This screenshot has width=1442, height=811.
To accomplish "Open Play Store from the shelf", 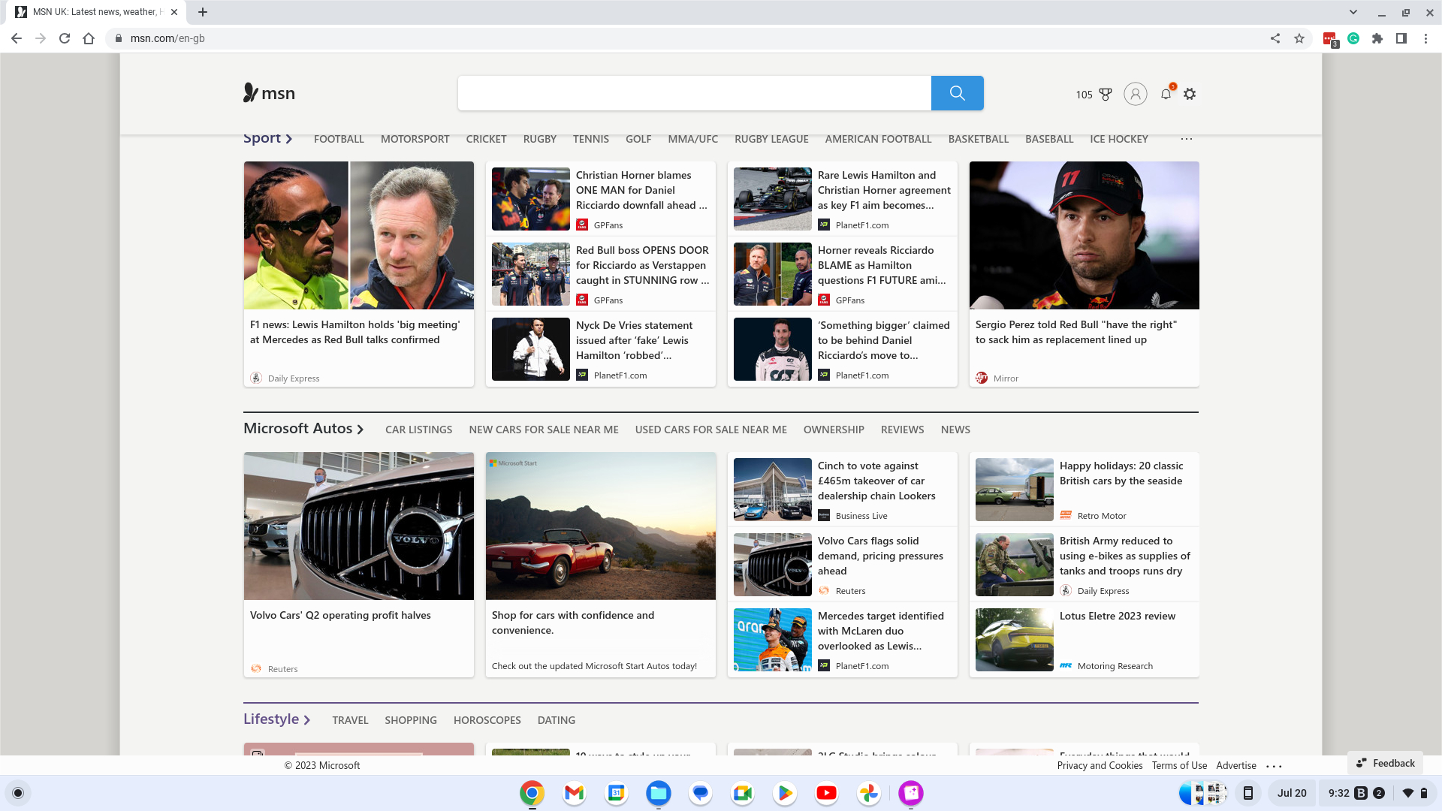I will (x=785, y=793).
